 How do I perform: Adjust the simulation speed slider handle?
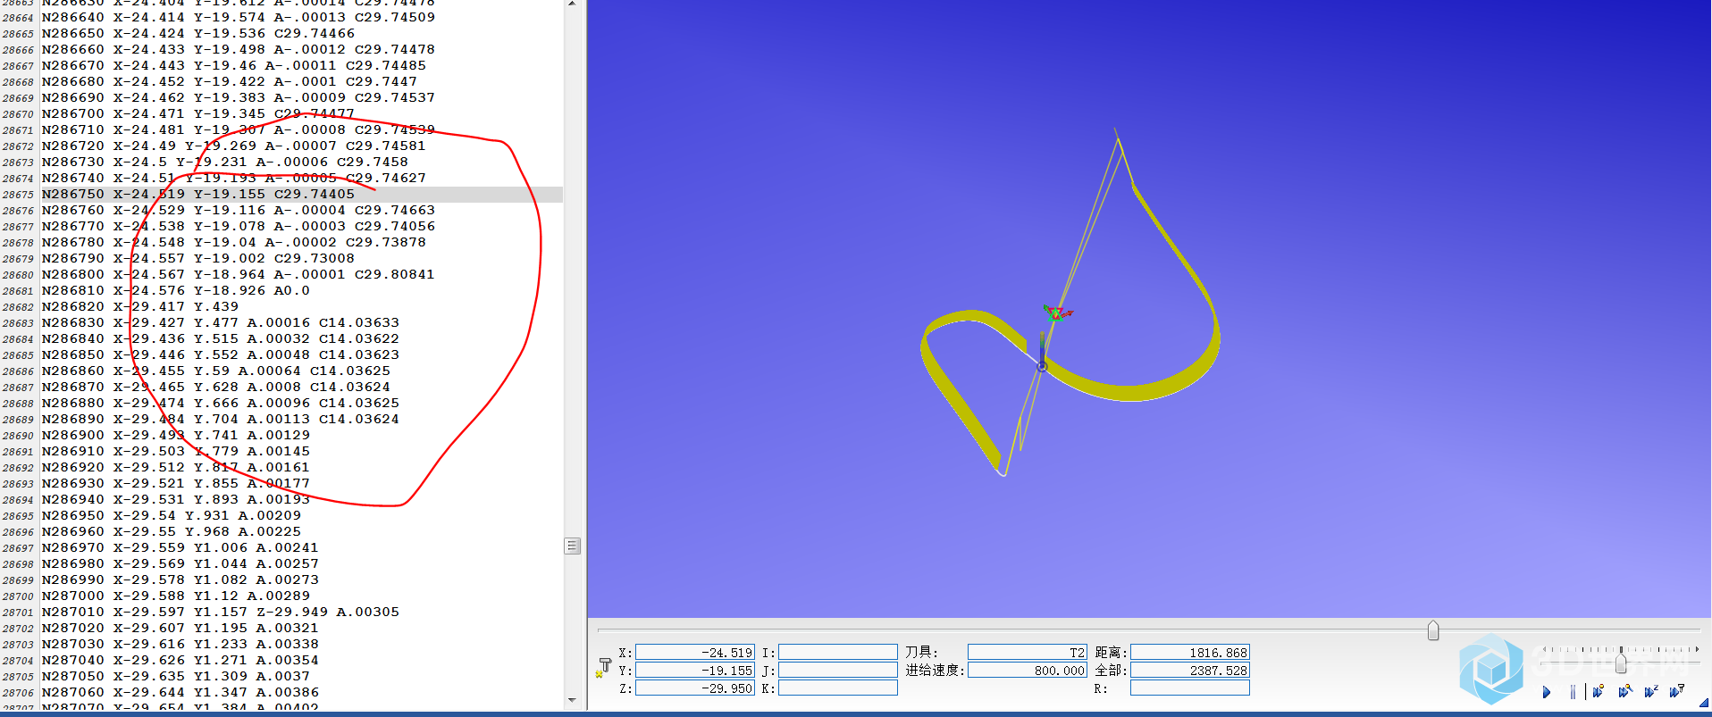[1621, 663]
